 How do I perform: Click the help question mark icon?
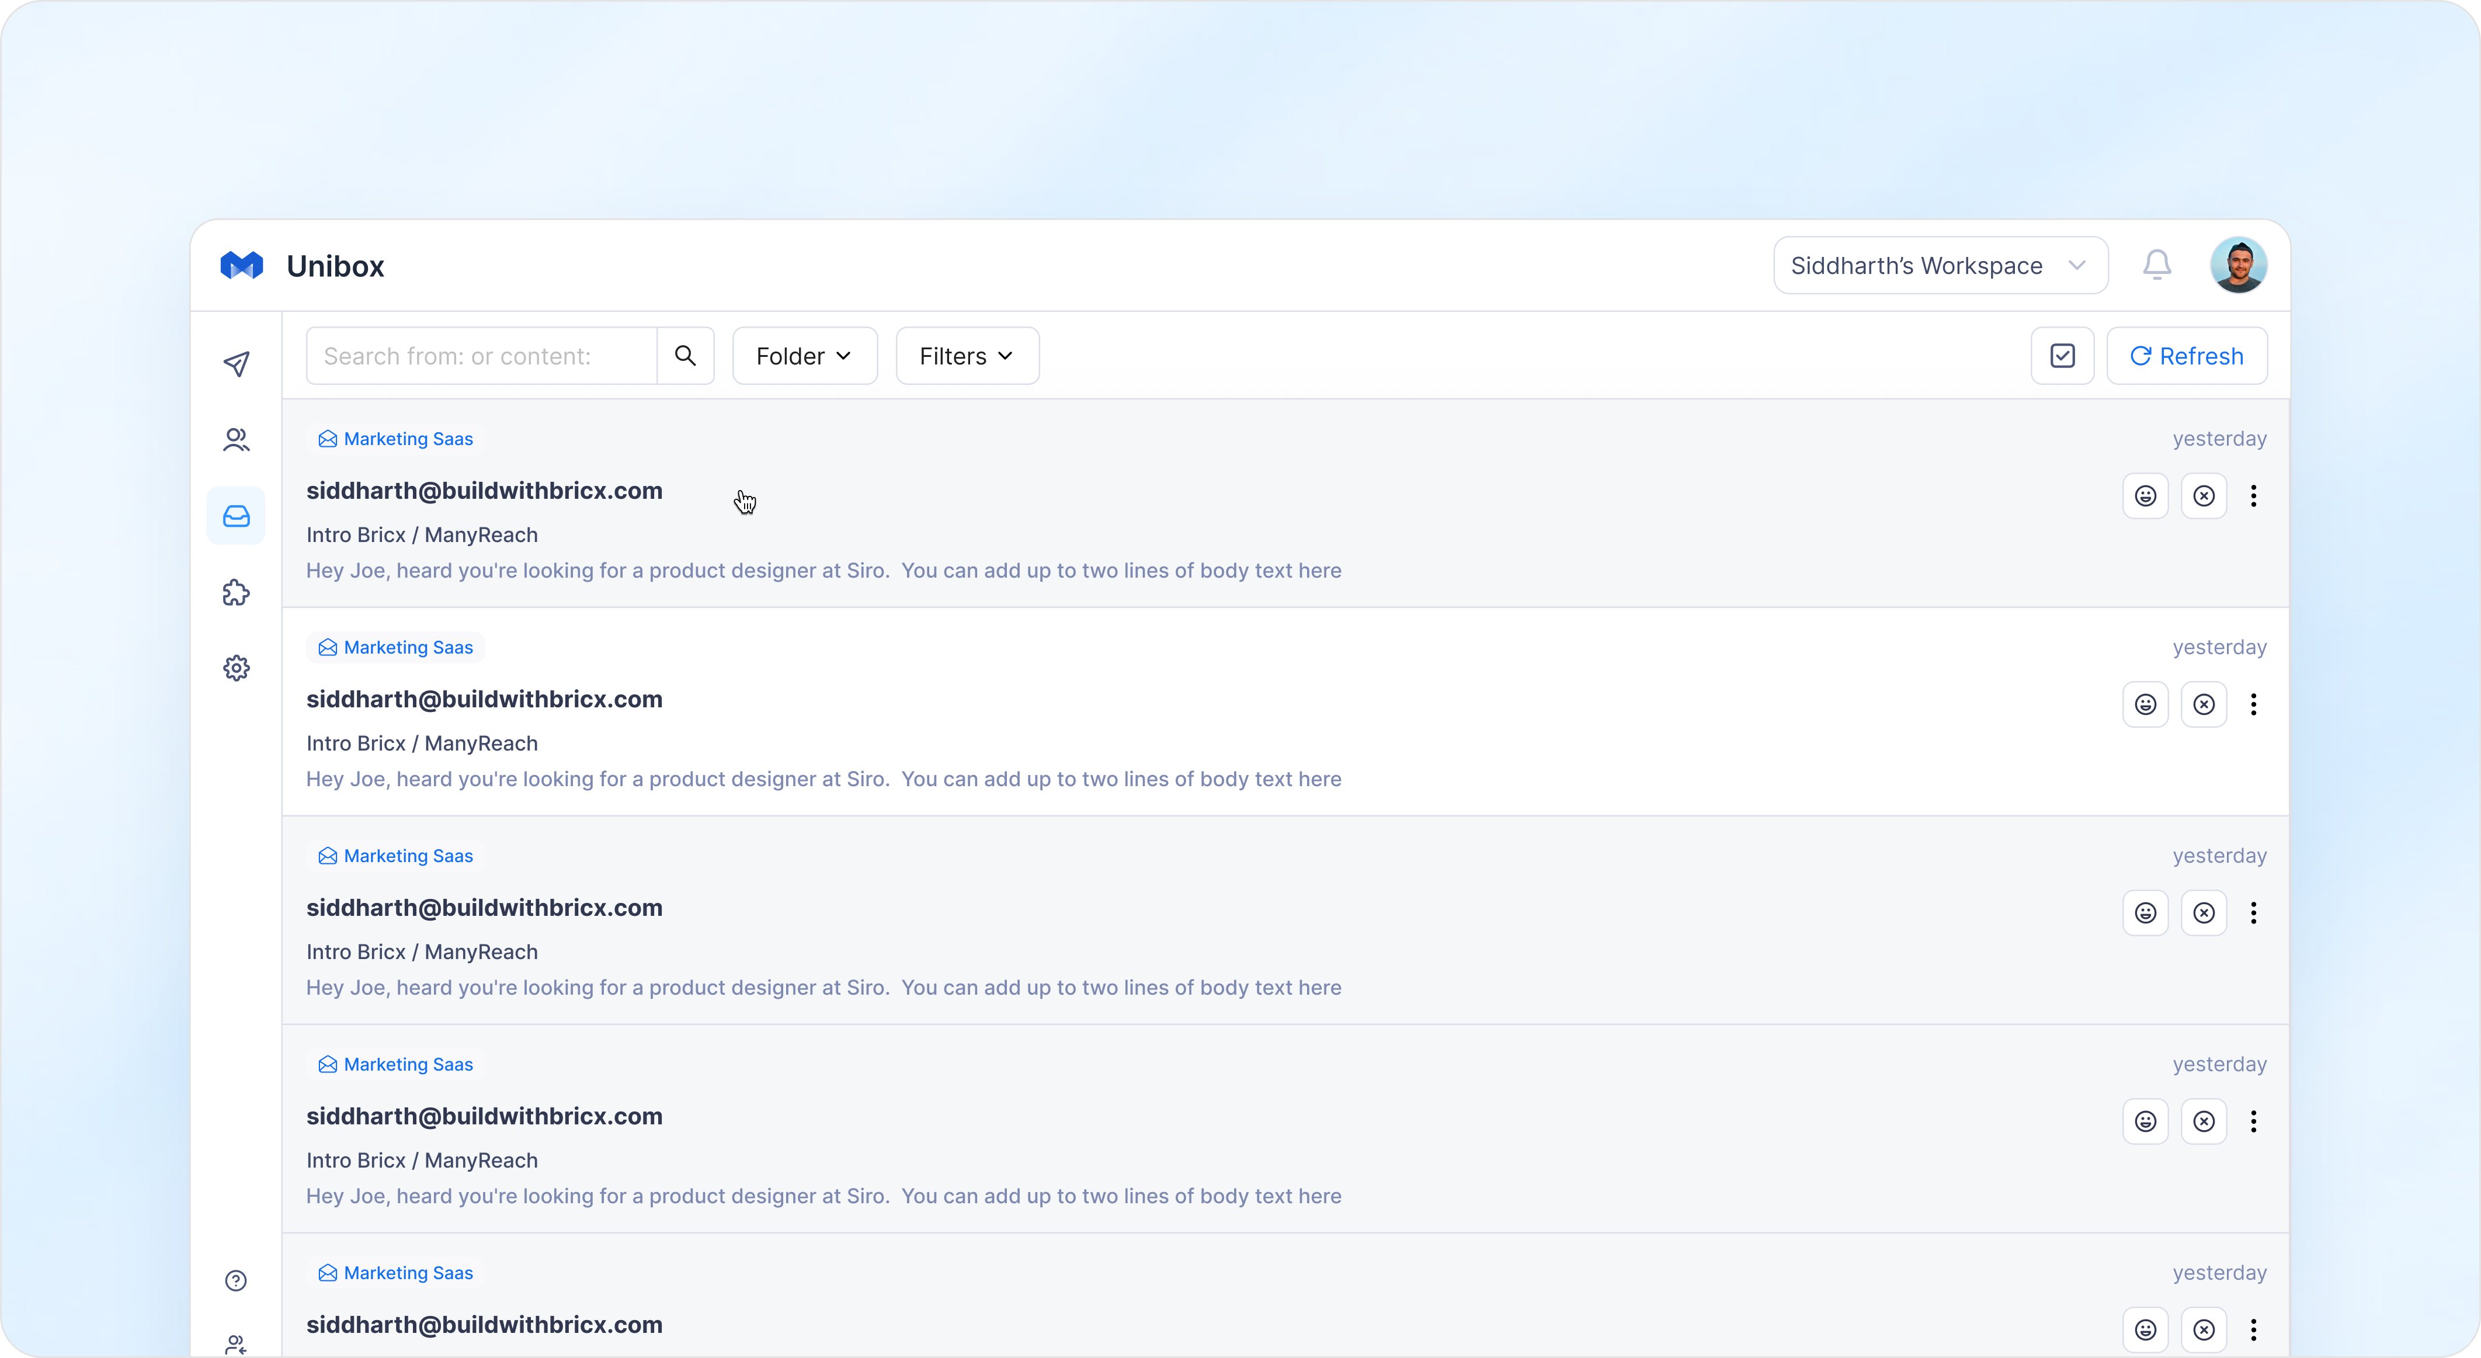tap(236, 1280)
